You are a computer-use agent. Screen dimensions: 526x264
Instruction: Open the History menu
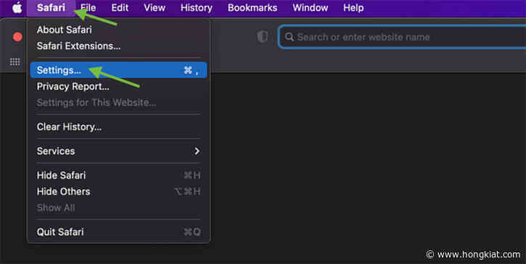(196, 8)
